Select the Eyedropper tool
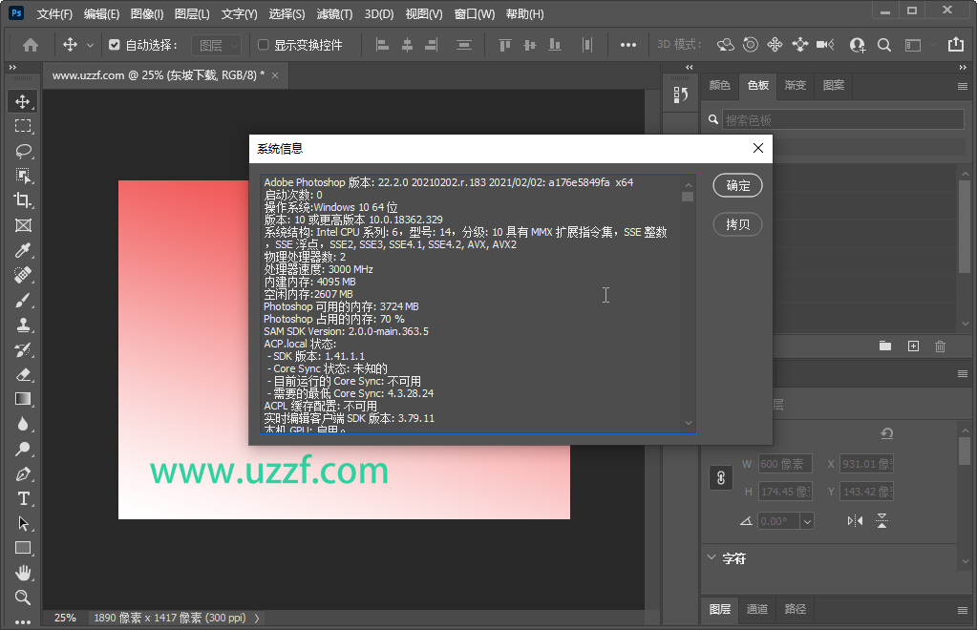Image resolution: width=977 pixels, height=630 pixels. pos(22,250)
